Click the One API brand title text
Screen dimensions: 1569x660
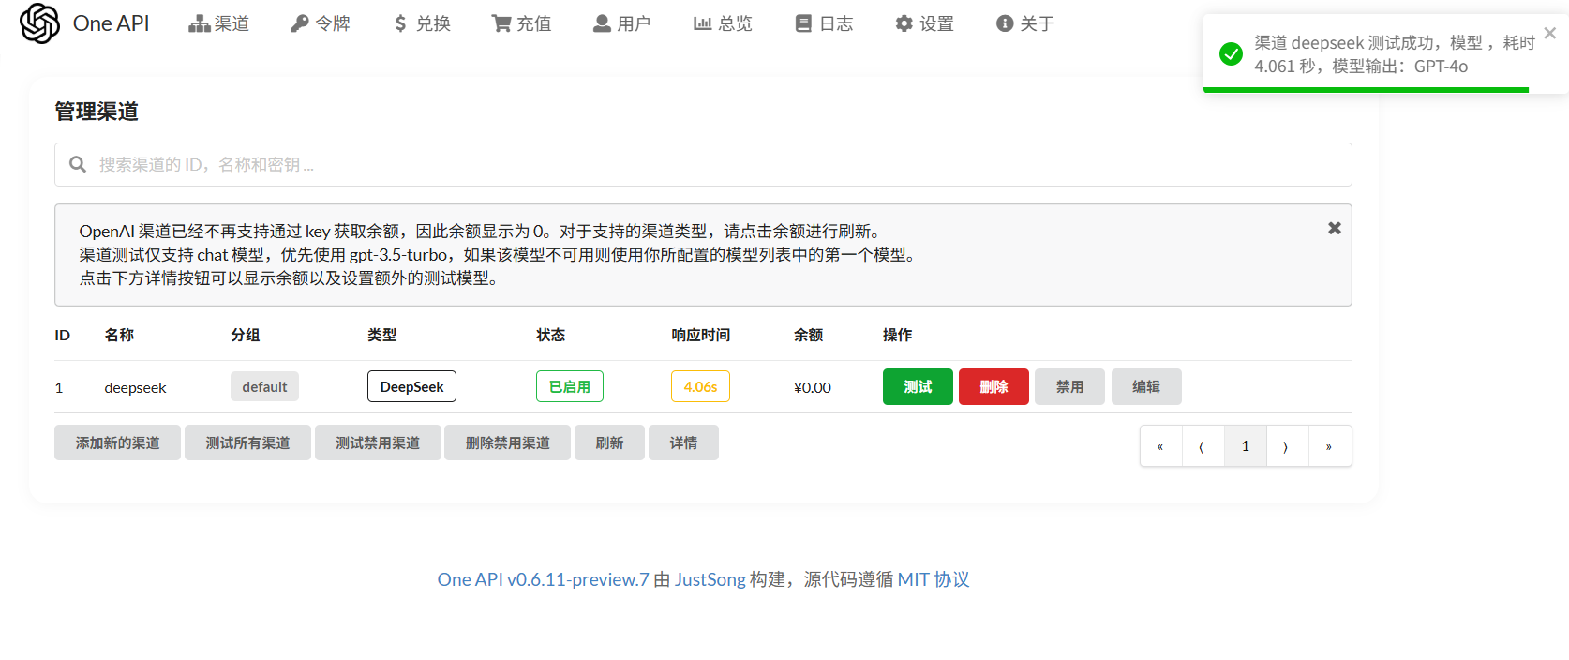(x=111, y=23)
